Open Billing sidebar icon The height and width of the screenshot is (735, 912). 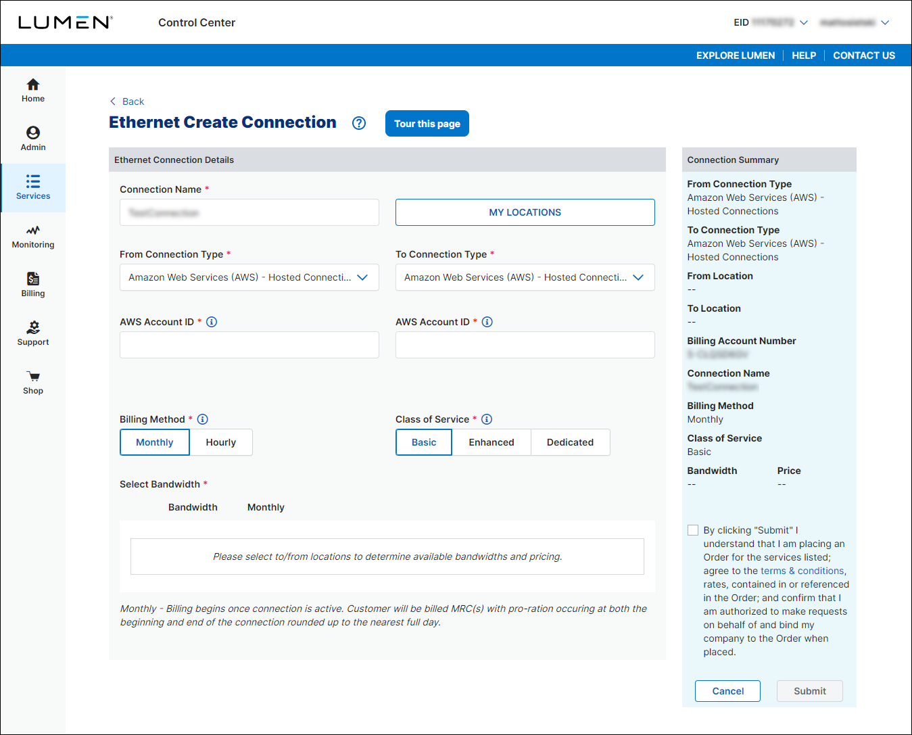point(32,279)
